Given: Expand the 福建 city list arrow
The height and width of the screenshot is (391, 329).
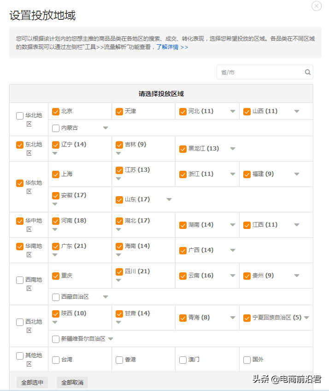Looking at the screenshot, I should pyautogui.click(x=297, y=174).
